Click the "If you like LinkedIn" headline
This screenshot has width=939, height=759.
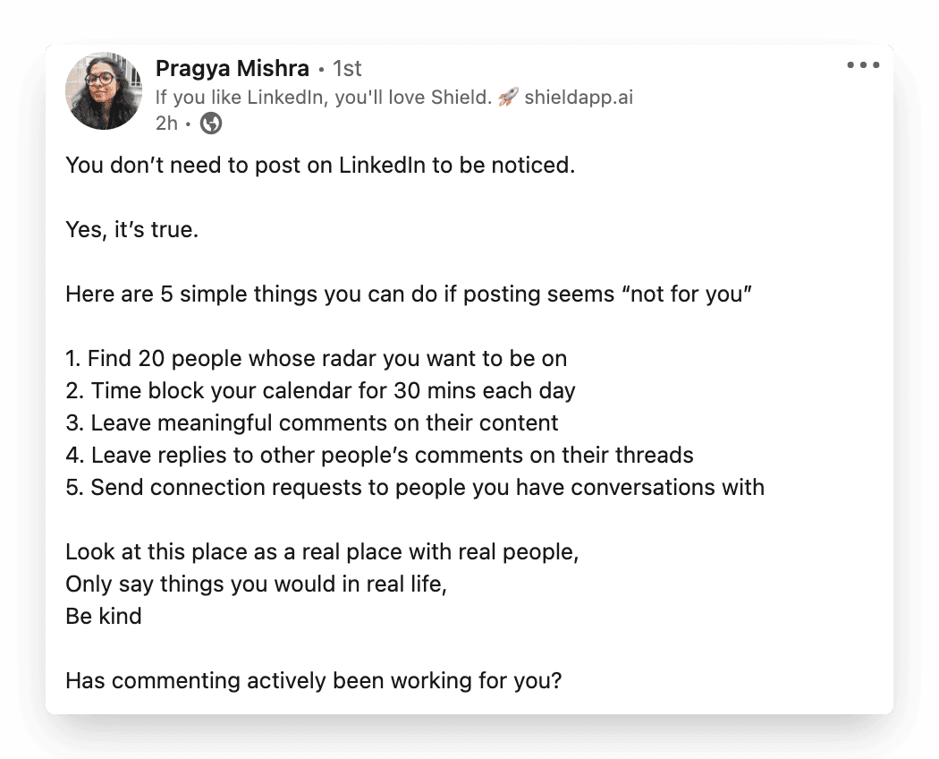point(324,98)
